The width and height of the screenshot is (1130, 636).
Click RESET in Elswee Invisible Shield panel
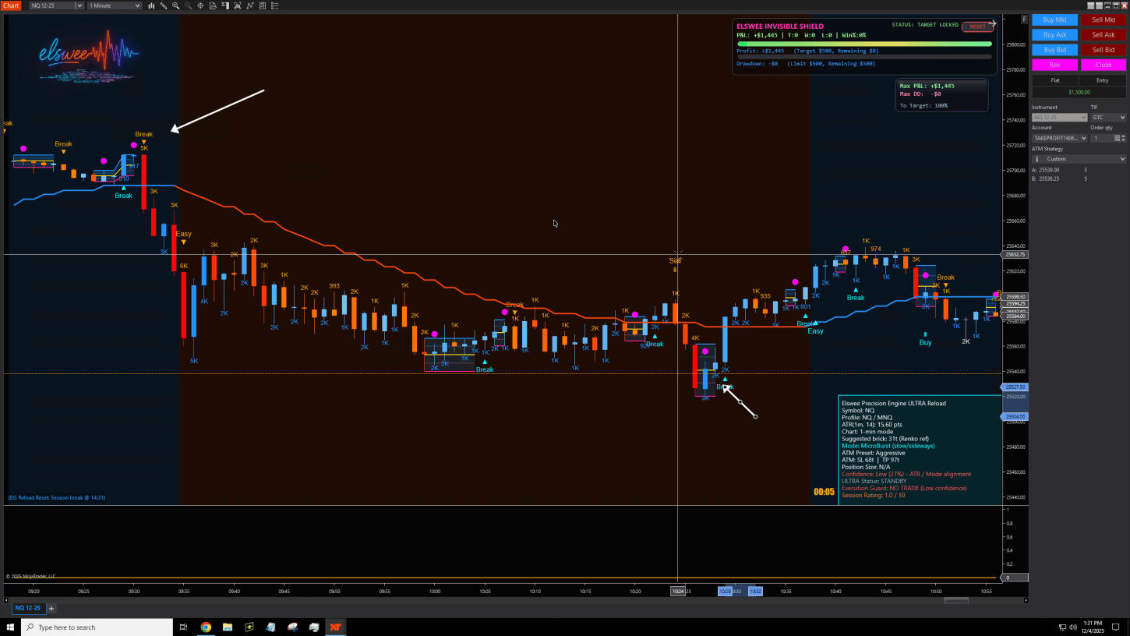(x=977, y=26)
